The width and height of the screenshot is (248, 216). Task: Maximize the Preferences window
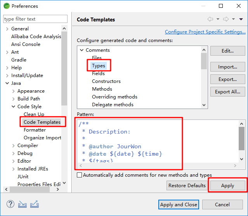tap(221, 6)
